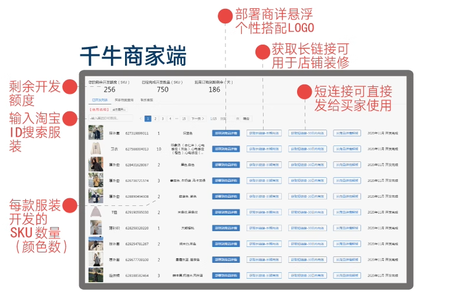
Task: Click the page-jump number input box
Action: pos(231,119)
